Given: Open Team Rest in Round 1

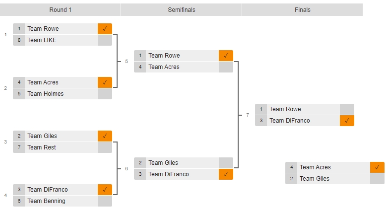Looking at the screenshot, I should 42,147.
